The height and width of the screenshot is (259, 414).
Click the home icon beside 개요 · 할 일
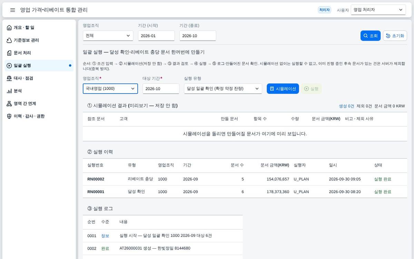coord(9,28)
